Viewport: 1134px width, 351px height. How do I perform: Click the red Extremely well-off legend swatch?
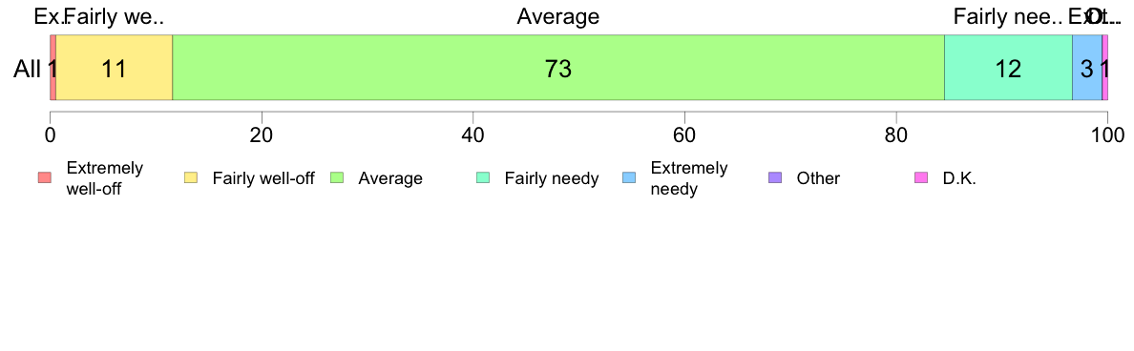pos(45,177)
